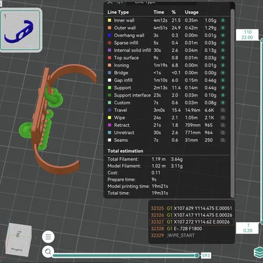
Task: Select G-code line 32326
Action: point(191,215)
